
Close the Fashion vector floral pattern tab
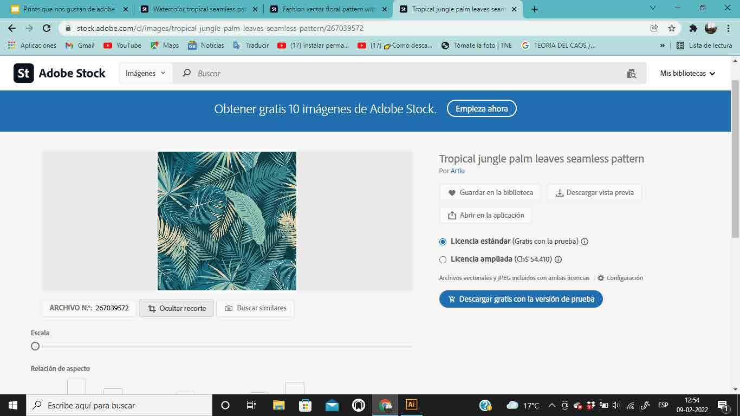pyautogui.click(x=384, y=9)
